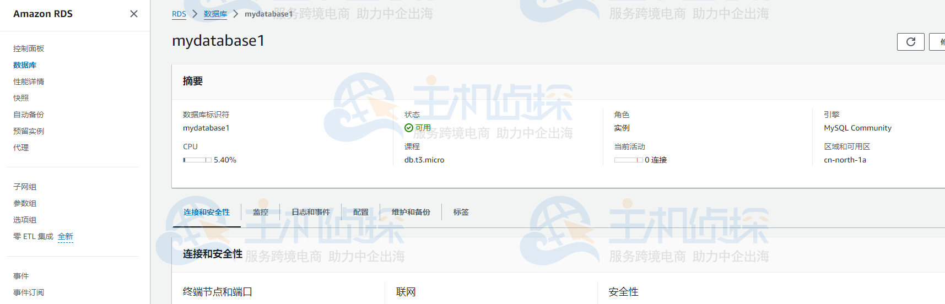Click the 实例 role value
The width and height of the screenshot is (945, 304).
point(622,128)
